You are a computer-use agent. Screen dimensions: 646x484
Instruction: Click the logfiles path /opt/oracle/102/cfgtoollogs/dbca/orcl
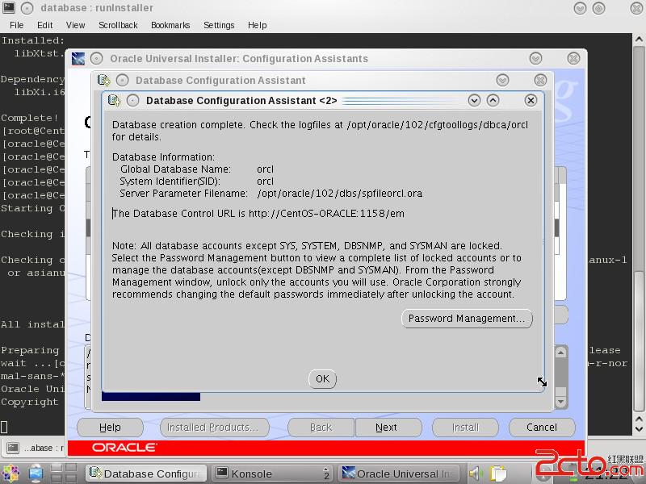(x=437, y=125)
